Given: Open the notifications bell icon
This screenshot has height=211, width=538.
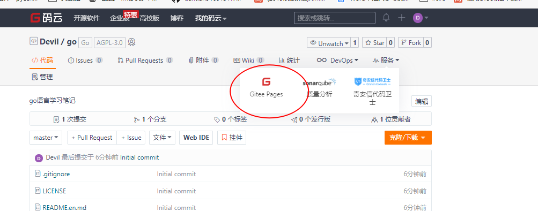Looking at the screenshot, I should click(386, 18).
